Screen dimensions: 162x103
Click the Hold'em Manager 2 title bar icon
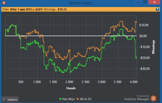4,3
